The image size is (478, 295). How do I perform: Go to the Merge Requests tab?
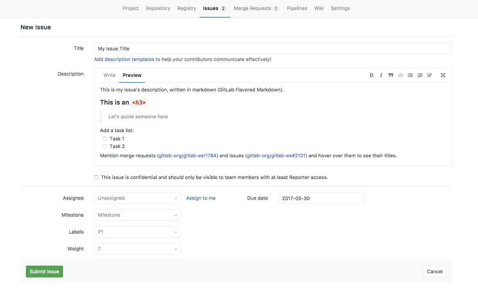pyautogui.click(x=256, y=8)
